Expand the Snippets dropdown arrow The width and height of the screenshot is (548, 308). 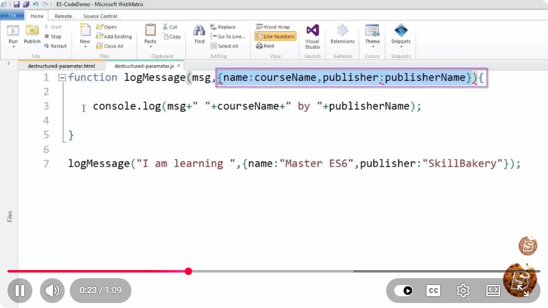[x=401, y=47]
